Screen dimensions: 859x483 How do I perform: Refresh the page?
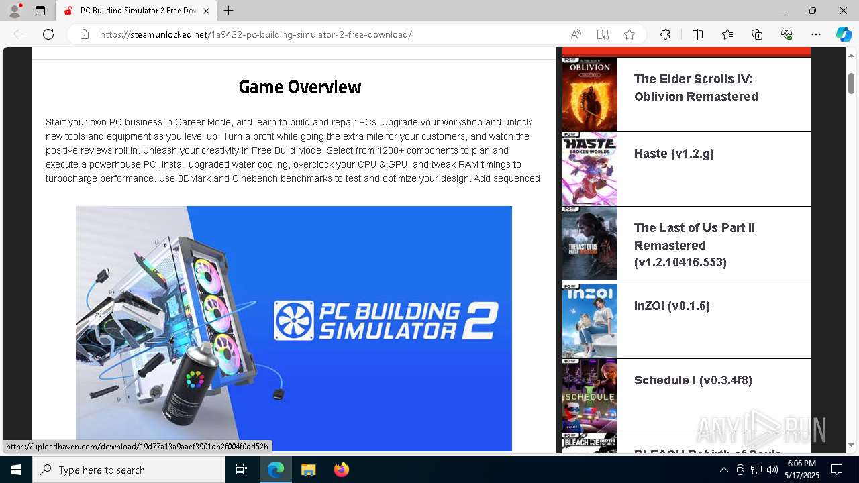pyautogui.click(x=48, y=34)
